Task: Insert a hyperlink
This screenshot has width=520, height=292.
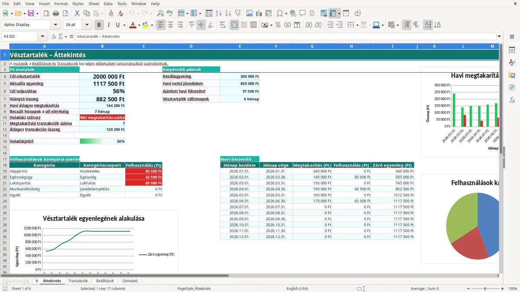Action: tap(293, 13)
